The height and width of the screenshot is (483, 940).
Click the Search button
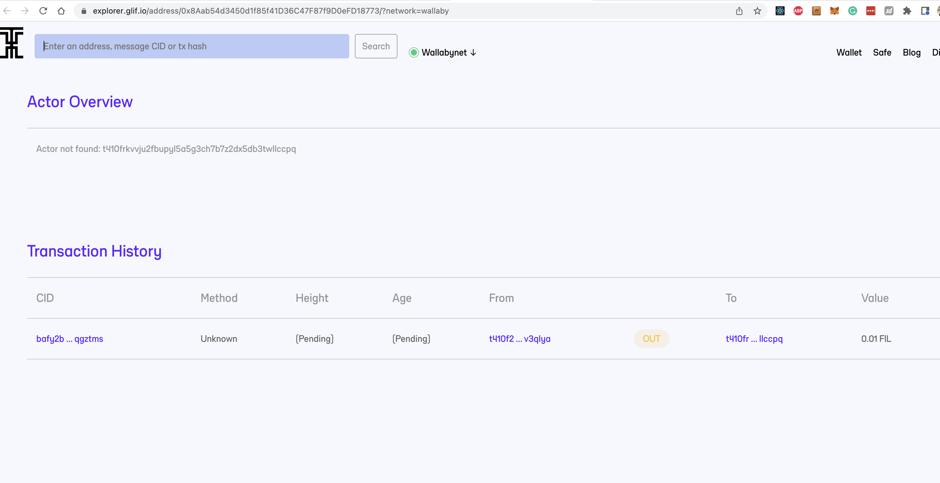point(376,46)
